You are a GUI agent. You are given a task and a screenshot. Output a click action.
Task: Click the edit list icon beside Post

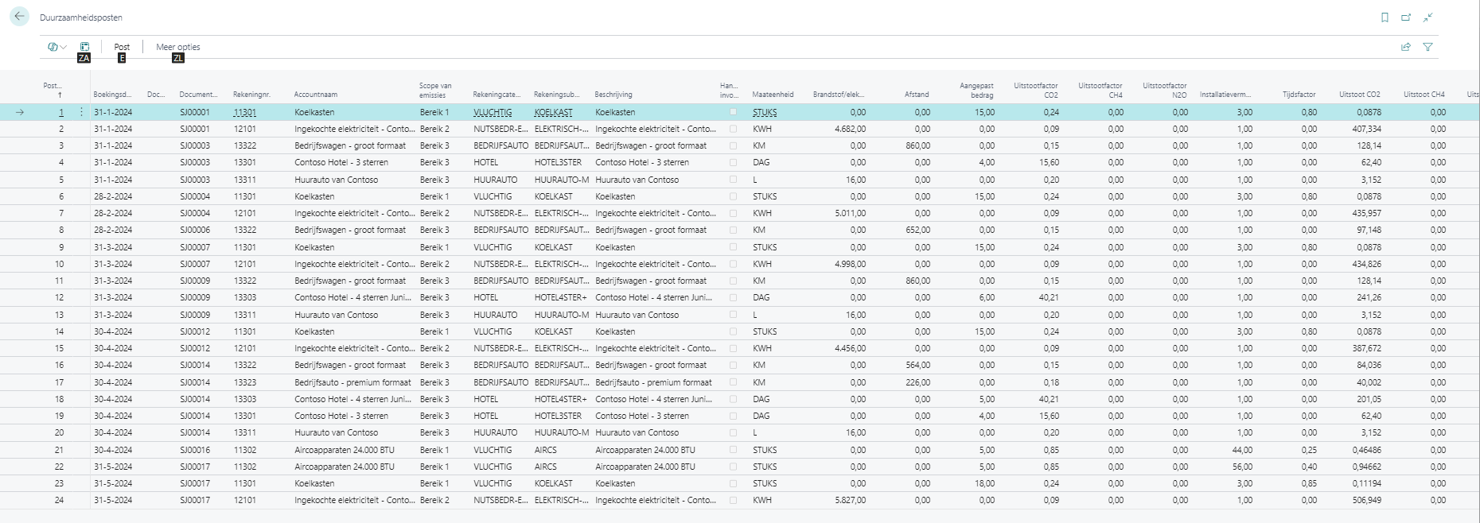(x=84, y=47)
